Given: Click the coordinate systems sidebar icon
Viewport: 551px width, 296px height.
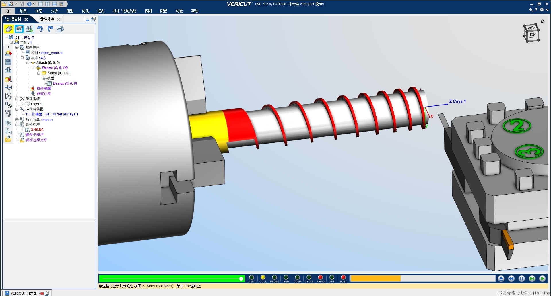Looking at the screenshot, I should [9, 96].
